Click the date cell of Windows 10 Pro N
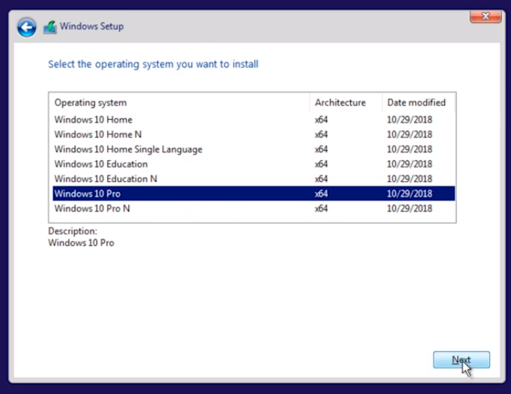511x394 pixels. 410,209
